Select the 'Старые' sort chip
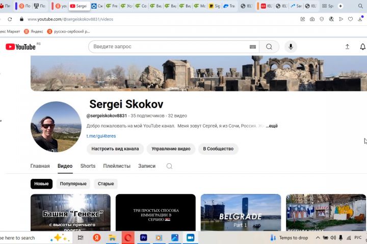 coord(106,184)
